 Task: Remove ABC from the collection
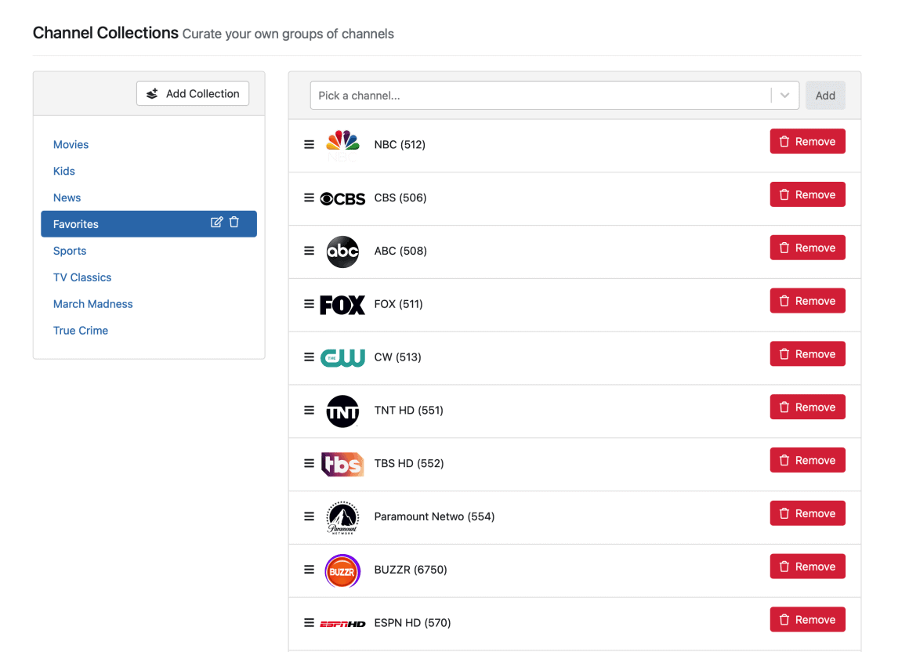pyautogui.click(x=807, y=247)
